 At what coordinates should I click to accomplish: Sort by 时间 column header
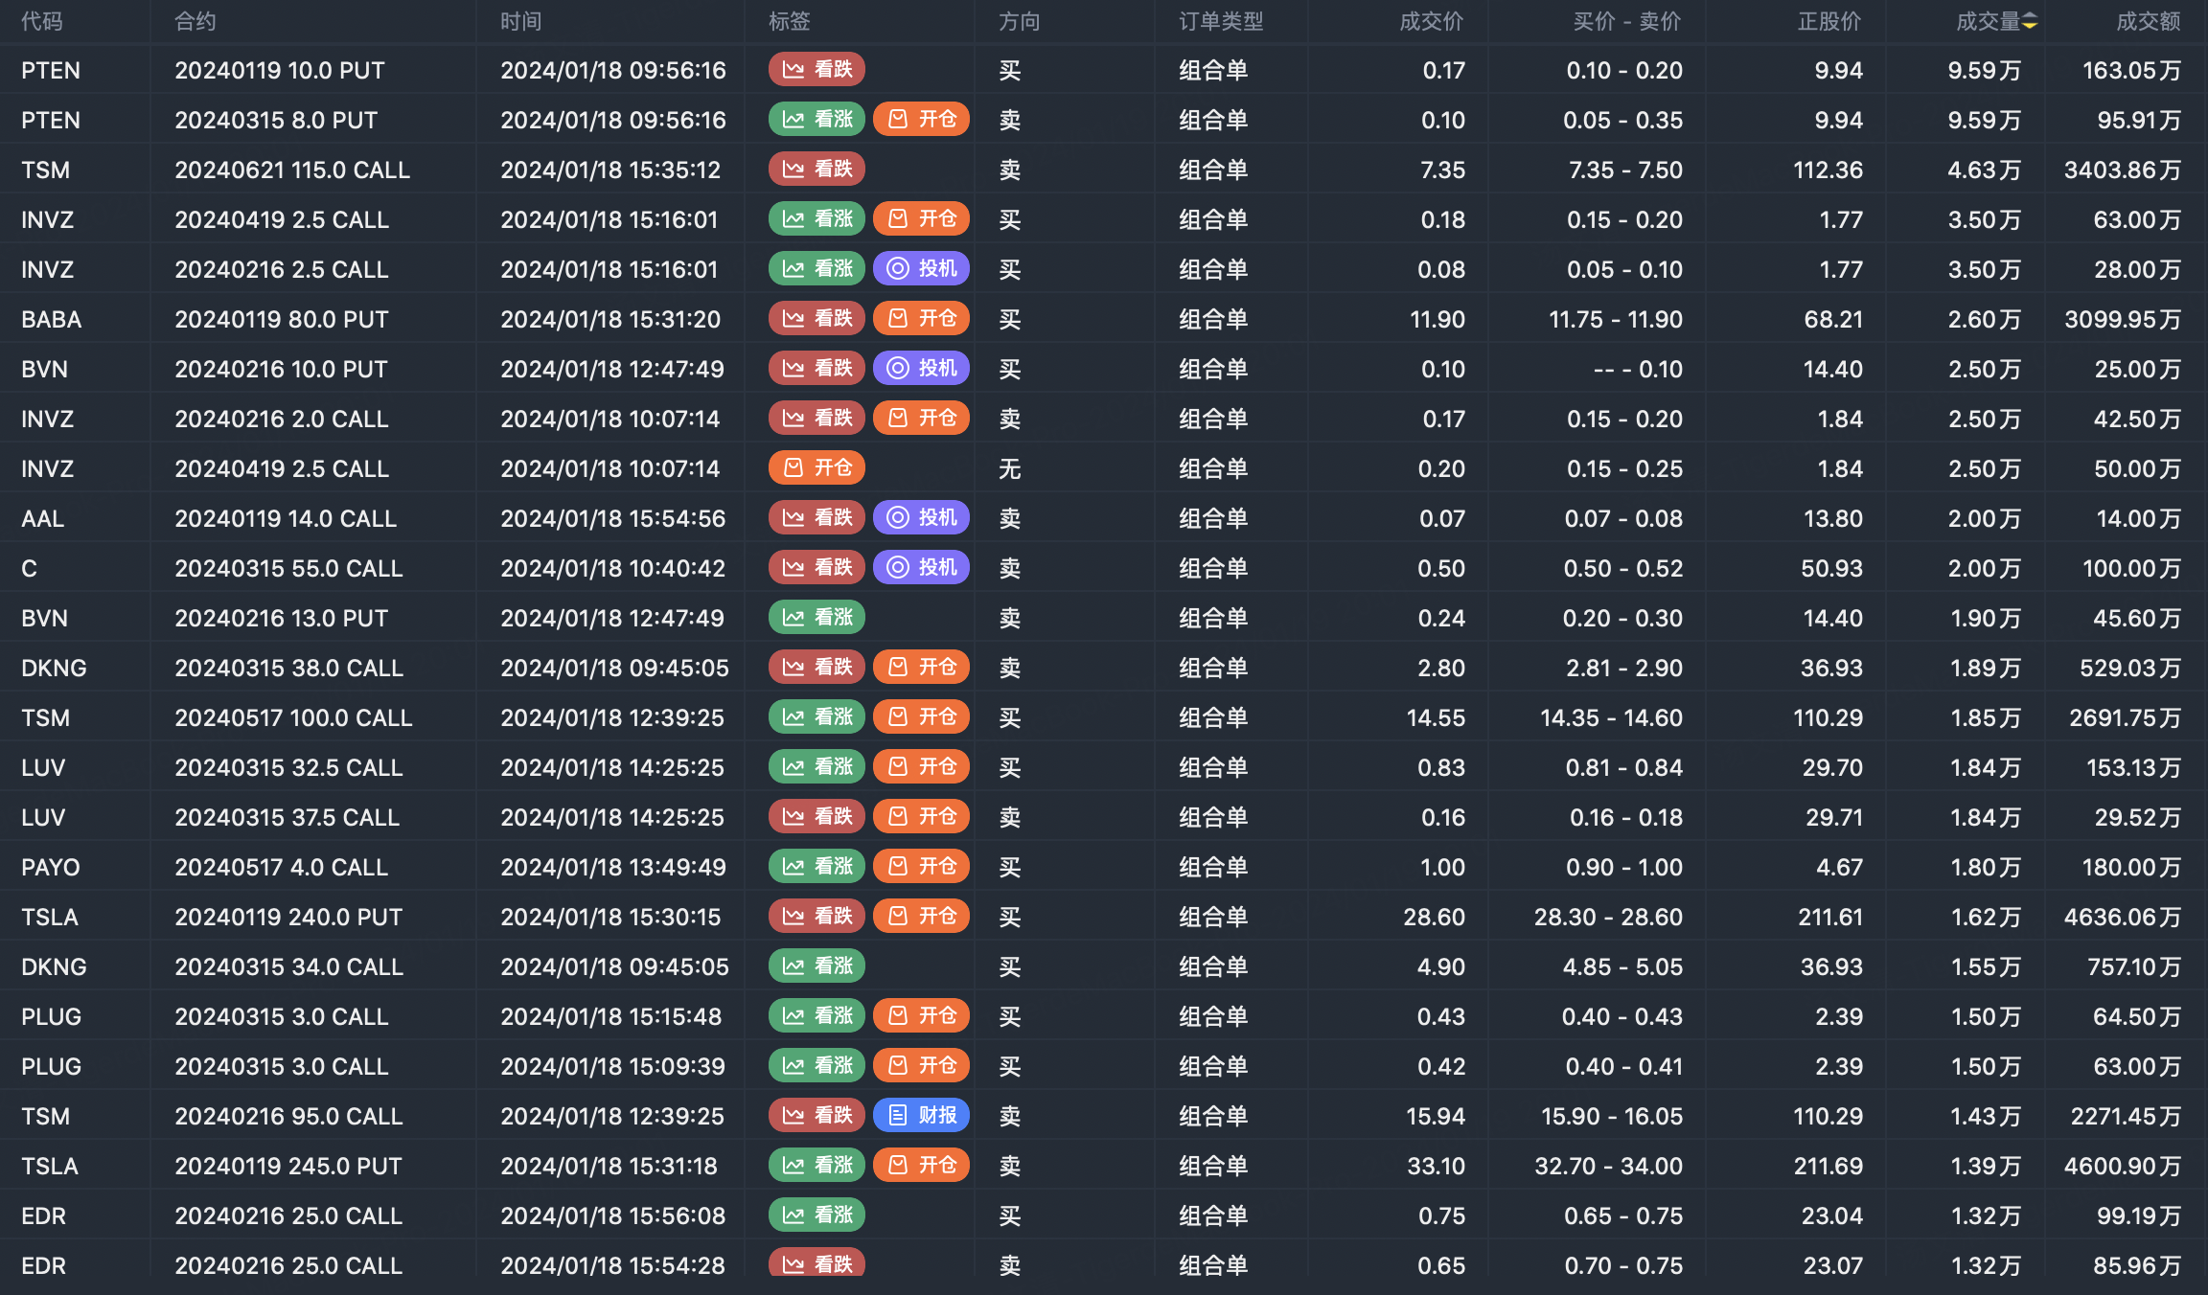520,22
